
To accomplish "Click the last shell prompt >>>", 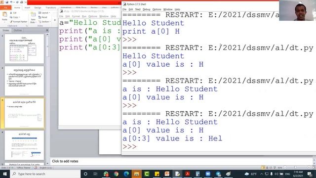I will 129,147.
